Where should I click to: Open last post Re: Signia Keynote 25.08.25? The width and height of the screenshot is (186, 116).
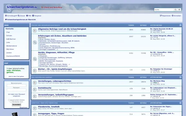[162, 29]
